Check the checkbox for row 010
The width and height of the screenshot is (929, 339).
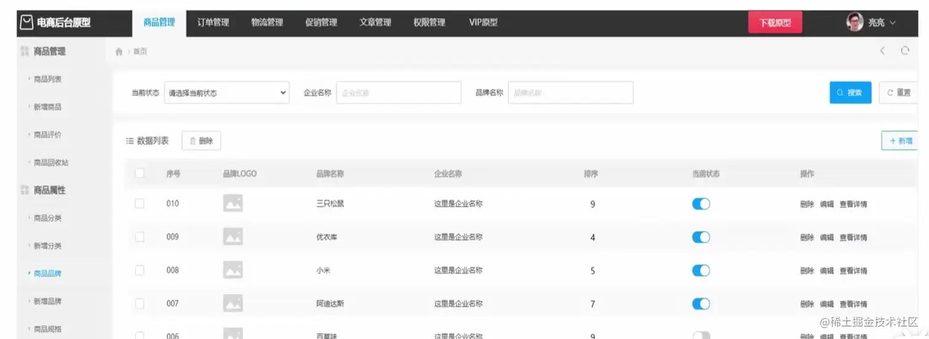139,203
